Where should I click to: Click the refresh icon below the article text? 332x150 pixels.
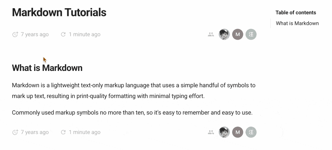[x=63, y=132]
